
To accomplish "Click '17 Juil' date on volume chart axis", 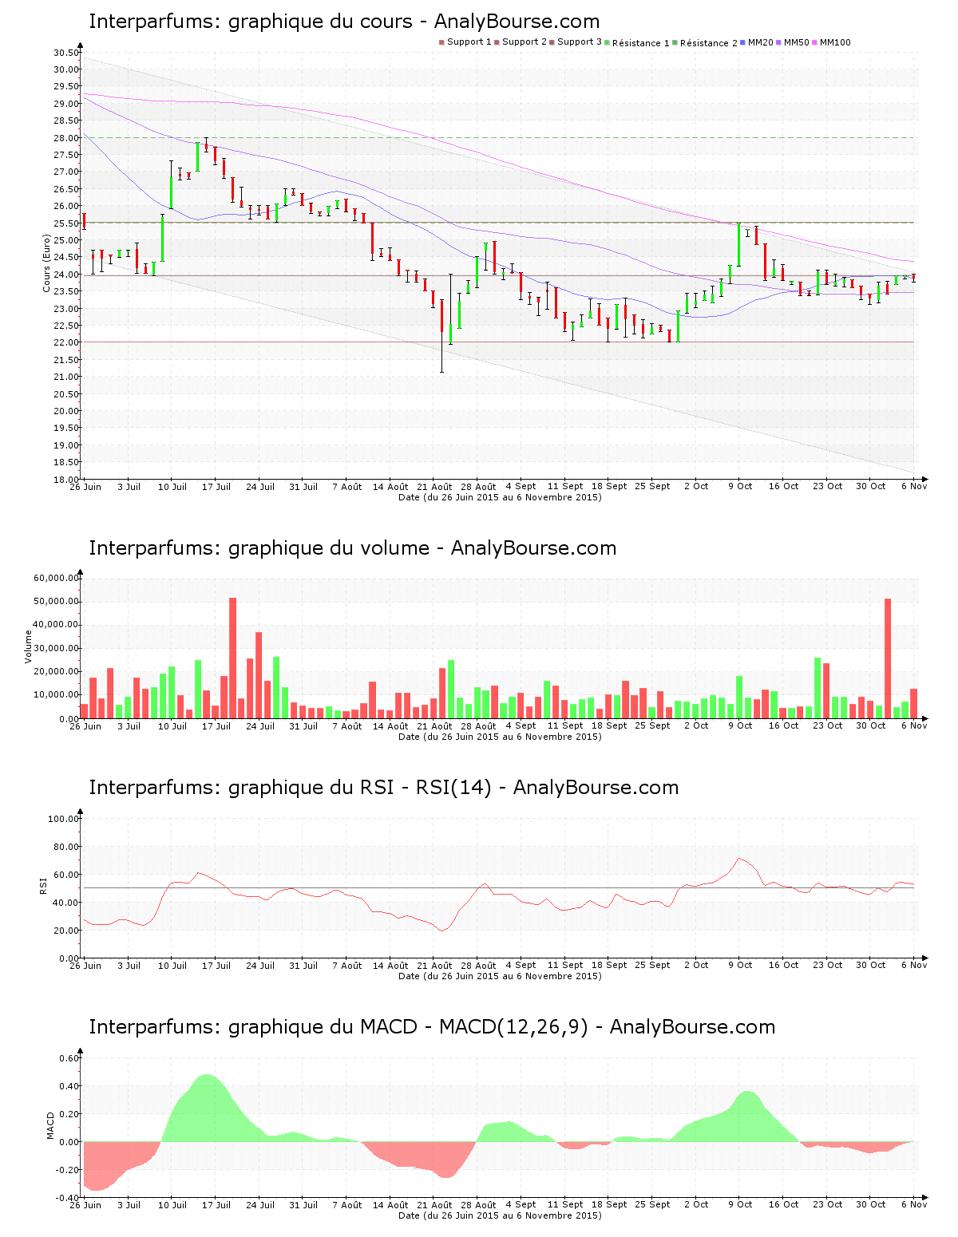I will pos(216,726).
